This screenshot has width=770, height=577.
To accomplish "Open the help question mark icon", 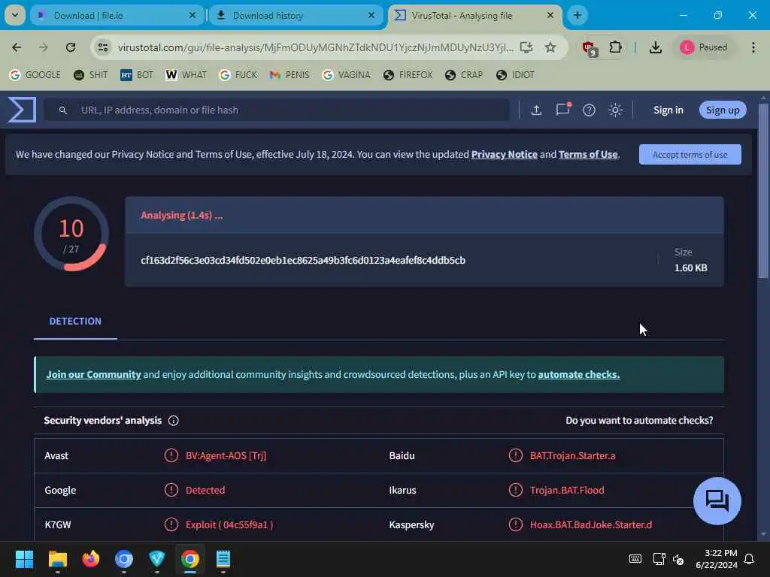I will tap(589, 110).
